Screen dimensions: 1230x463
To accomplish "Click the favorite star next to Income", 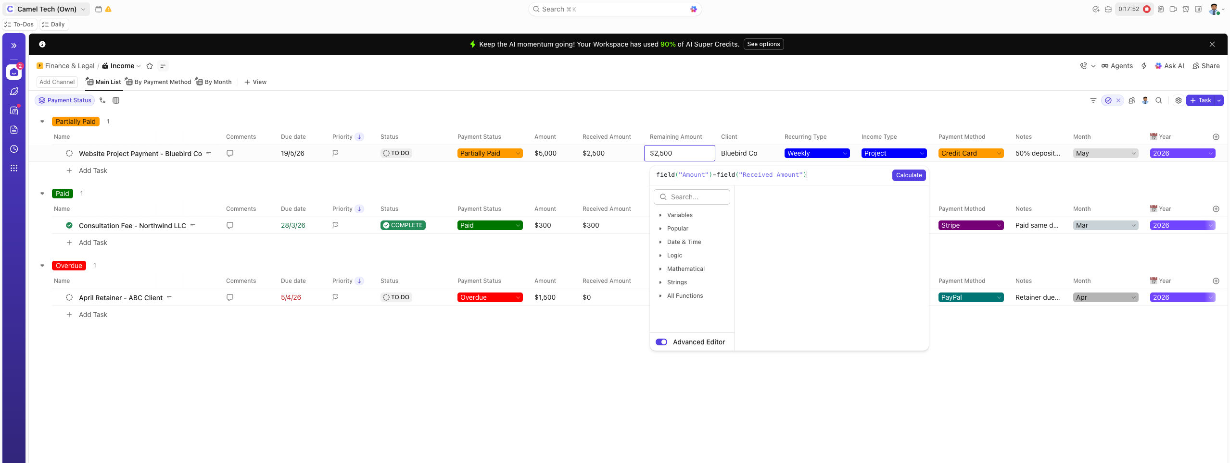I will point(150,66).
